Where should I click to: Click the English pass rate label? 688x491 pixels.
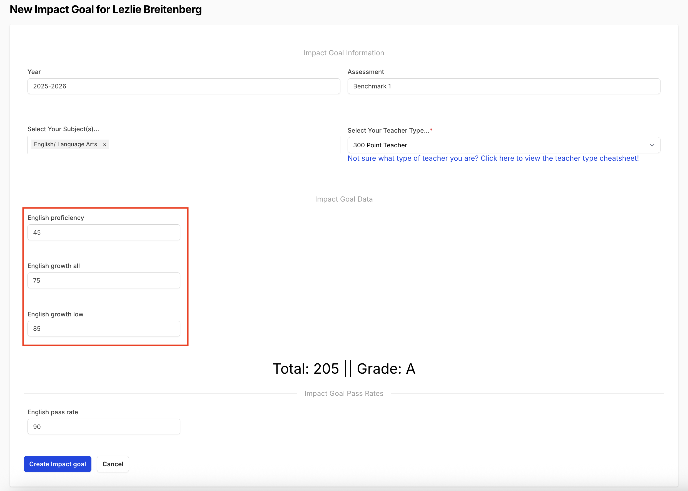pyautogui.click(x=53, y=412)
